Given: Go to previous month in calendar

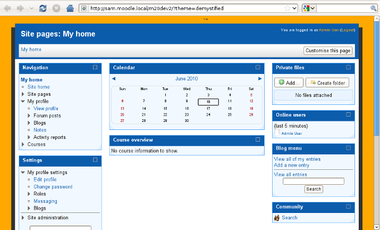Looking at the screenshot, I should (114, 79).
